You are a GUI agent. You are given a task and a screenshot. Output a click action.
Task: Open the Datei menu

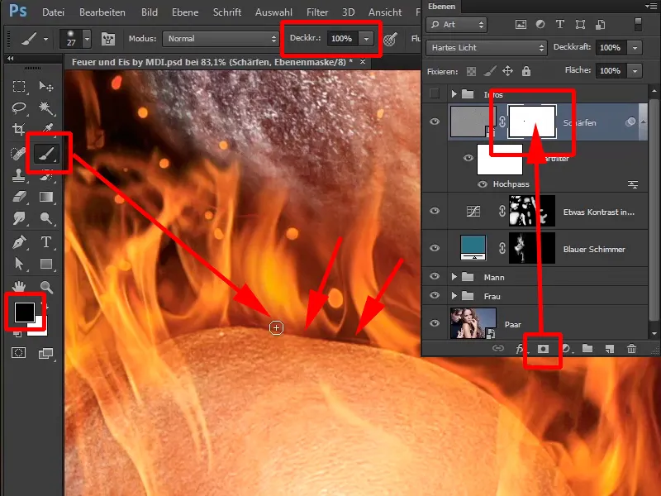(53, 12)
